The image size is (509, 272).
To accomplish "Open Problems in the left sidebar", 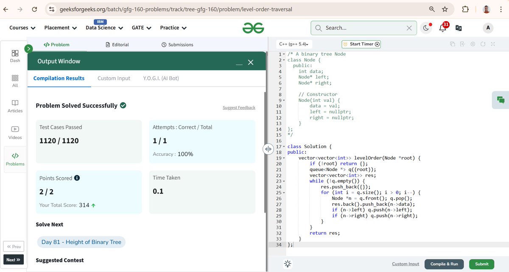I will pos(15,159).
